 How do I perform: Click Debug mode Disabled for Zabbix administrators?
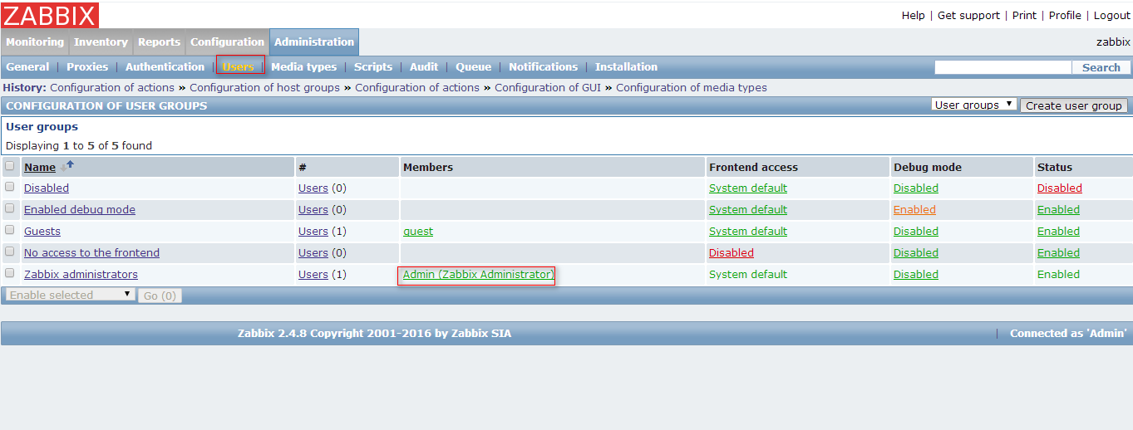click(916, 275)
